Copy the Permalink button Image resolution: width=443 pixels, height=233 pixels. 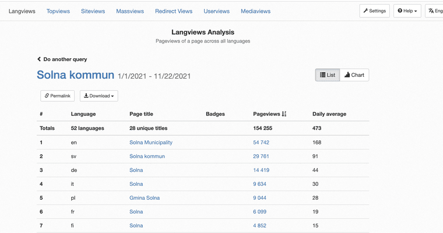click(57, 96)
